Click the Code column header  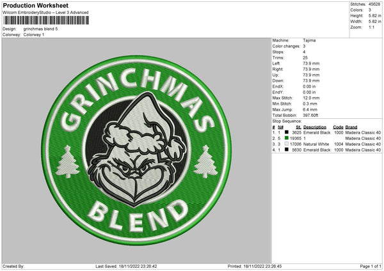[x=338, y=127]
